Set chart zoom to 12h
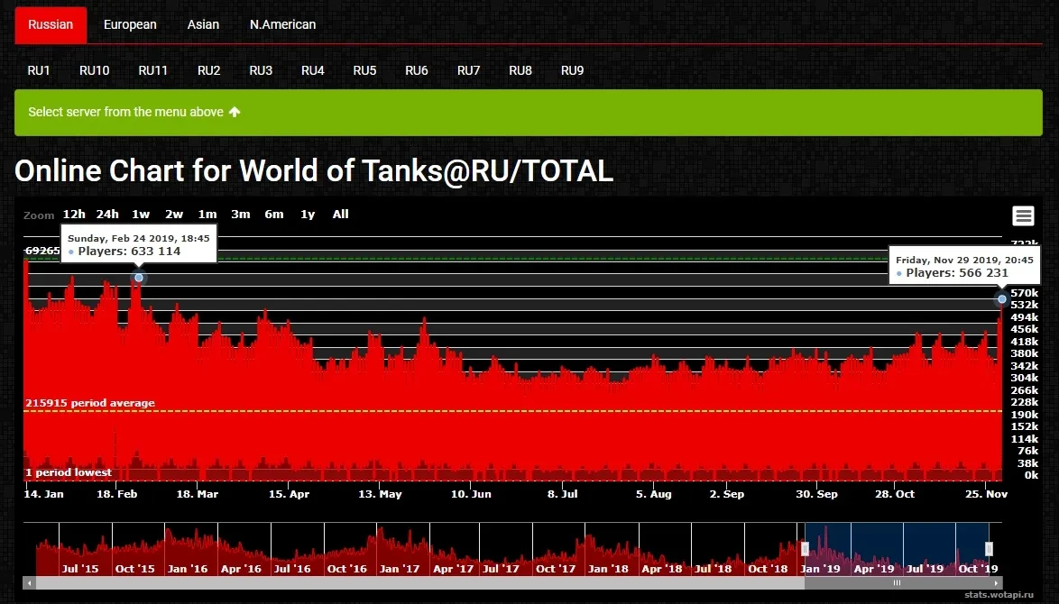 [74, 215]
